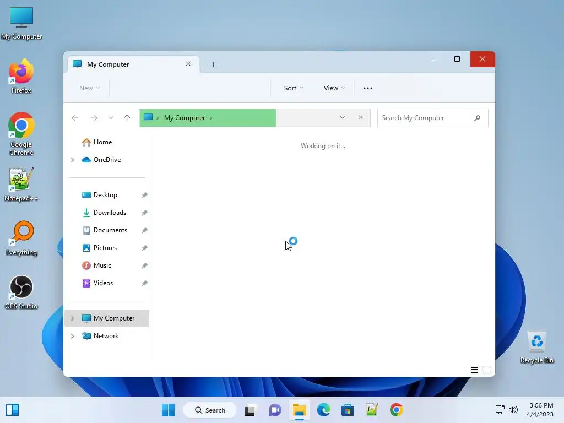The image size is (564, 423).
Task: Click the pin icon beside Downloads
Action: (144, 213)
